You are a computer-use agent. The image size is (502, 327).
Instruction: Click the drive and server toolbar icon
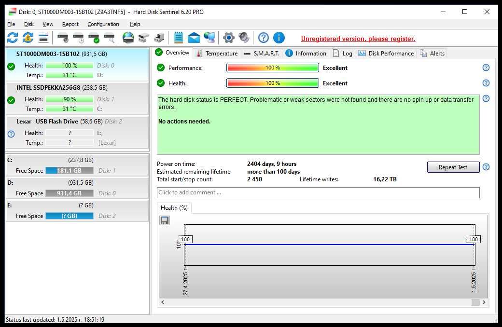click(159, 38)
